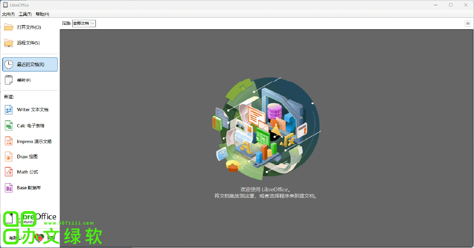The width and height of the screenshot is (474, 248).
Task: Create a new Draw 绘图
Action: click(30, 157)
